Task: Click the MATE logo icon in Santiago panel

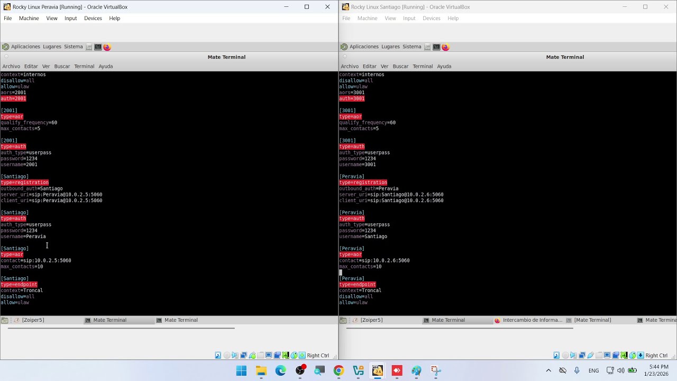Action: click(x=344, y=47)
